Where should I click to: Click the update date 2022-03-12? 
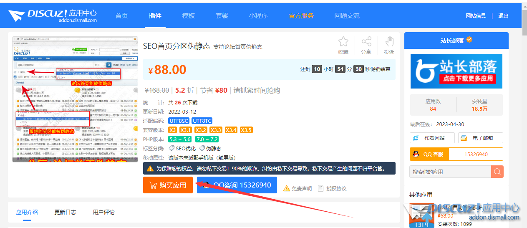tap(182, 111)
